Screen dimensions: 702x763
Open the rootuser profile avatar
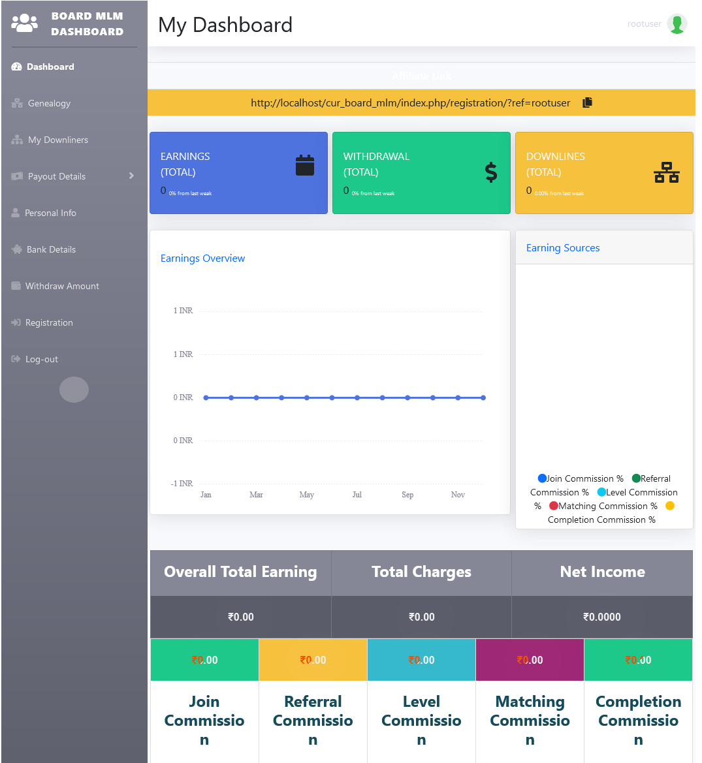[x=677, y=23]
